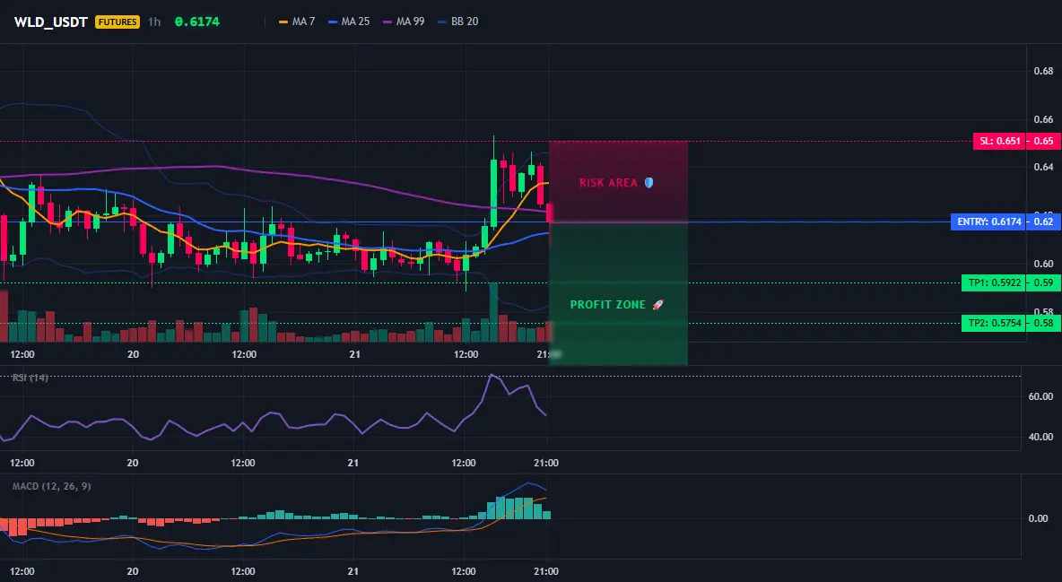Click the 20 date label under price chart
This screenshot has height=582, width=1062.
coord(133,354)
